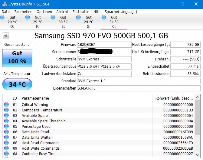The width and height of the screenshot is (203, 160).
Task: Open the Sprache(Language) menu
Action: click(x=121, y=12)
